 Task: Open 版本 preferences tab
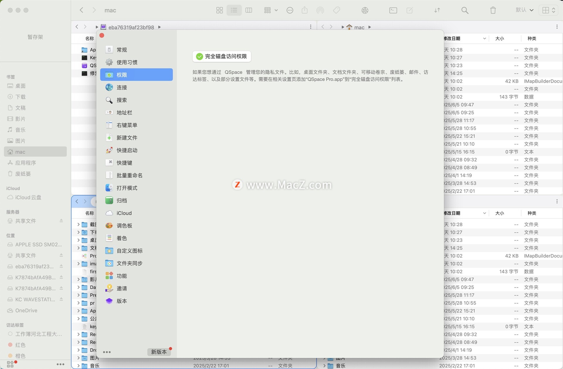(136, 301)
